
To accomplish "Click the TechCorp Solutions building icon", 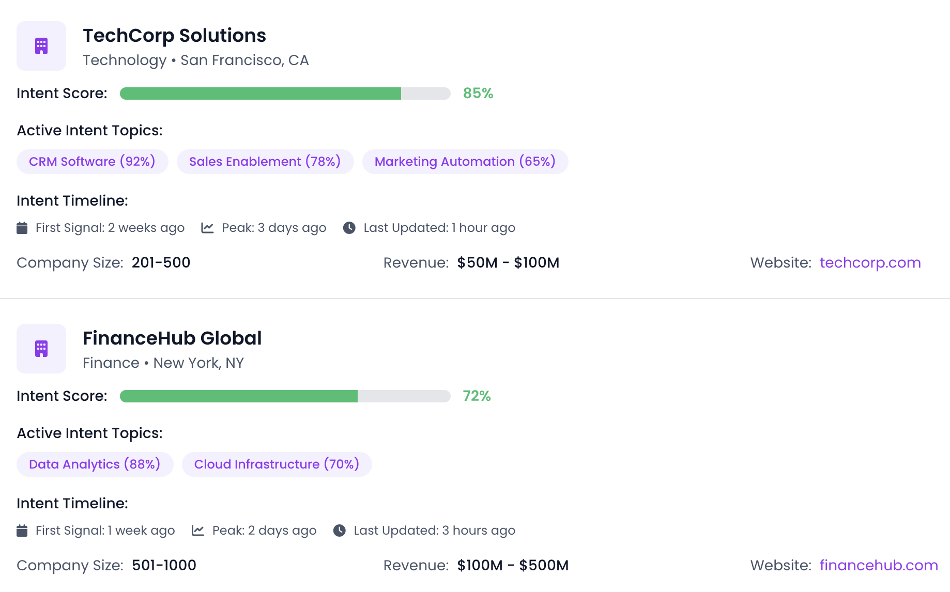I will point(41,46).
